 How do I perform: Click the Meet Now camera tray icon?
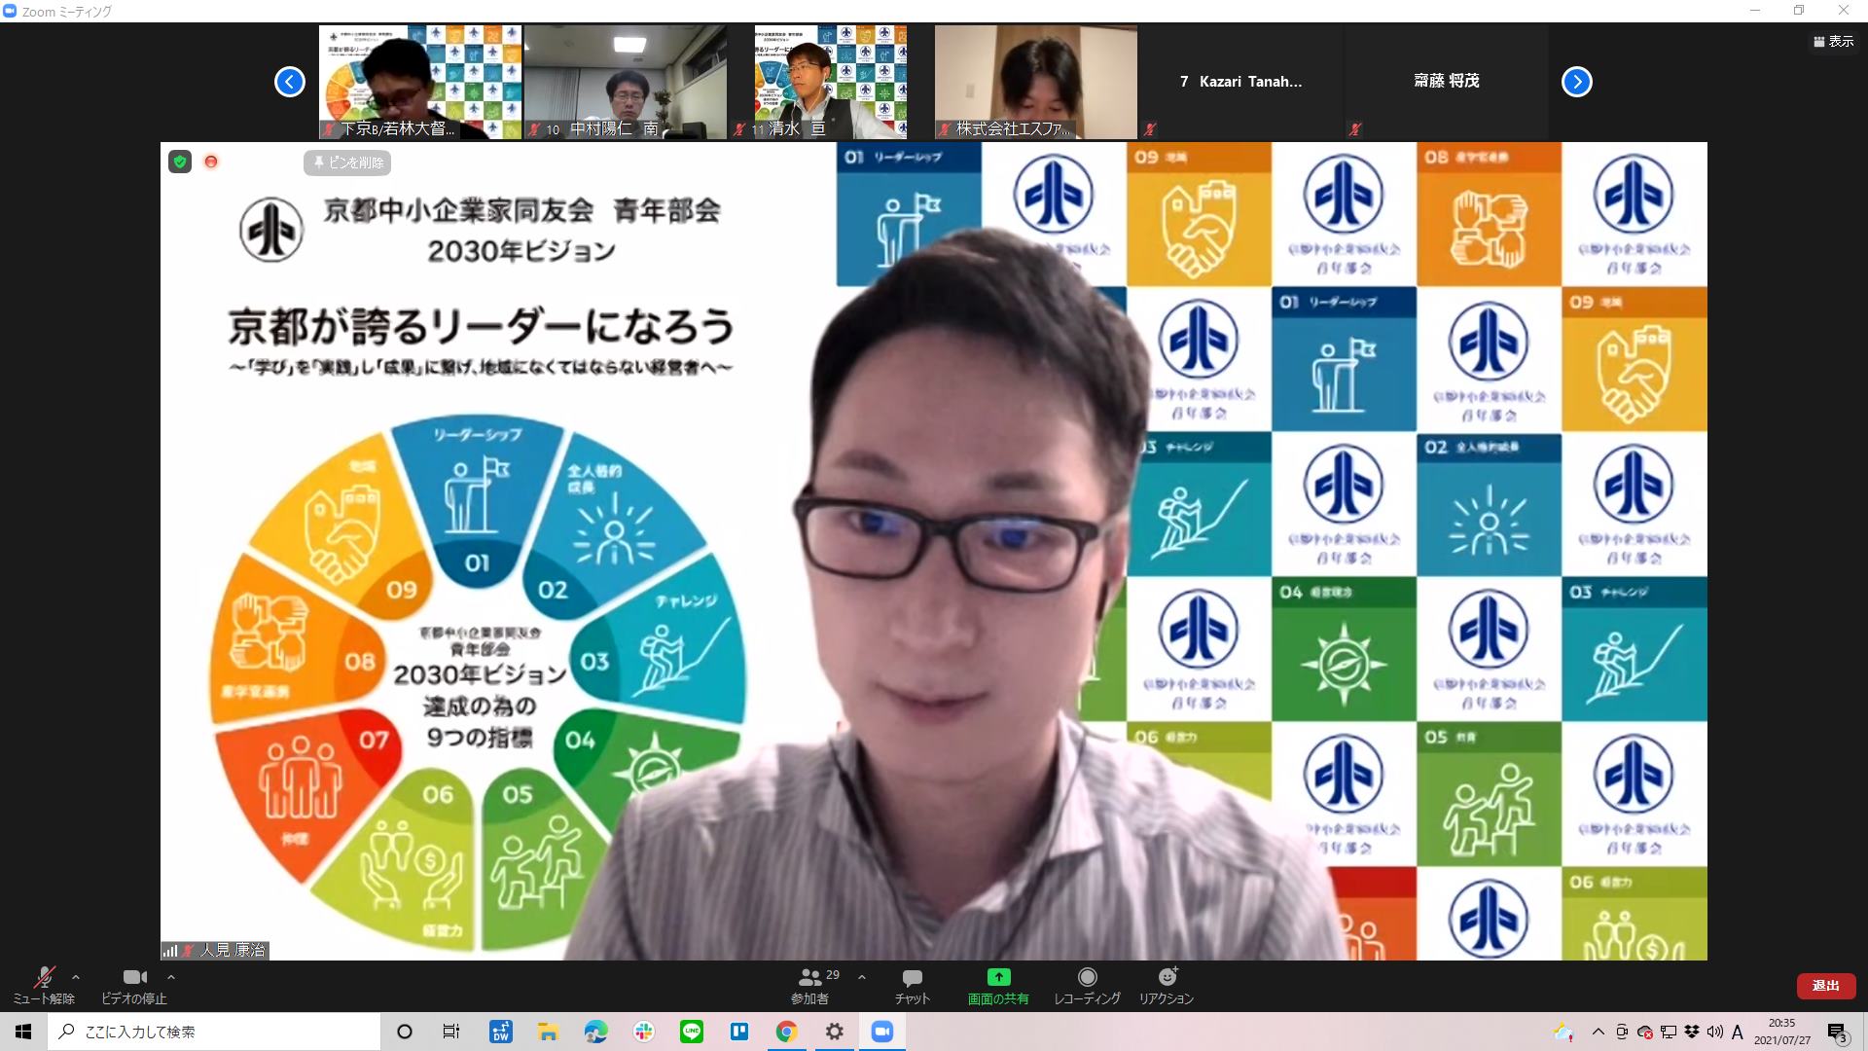1622,1032
